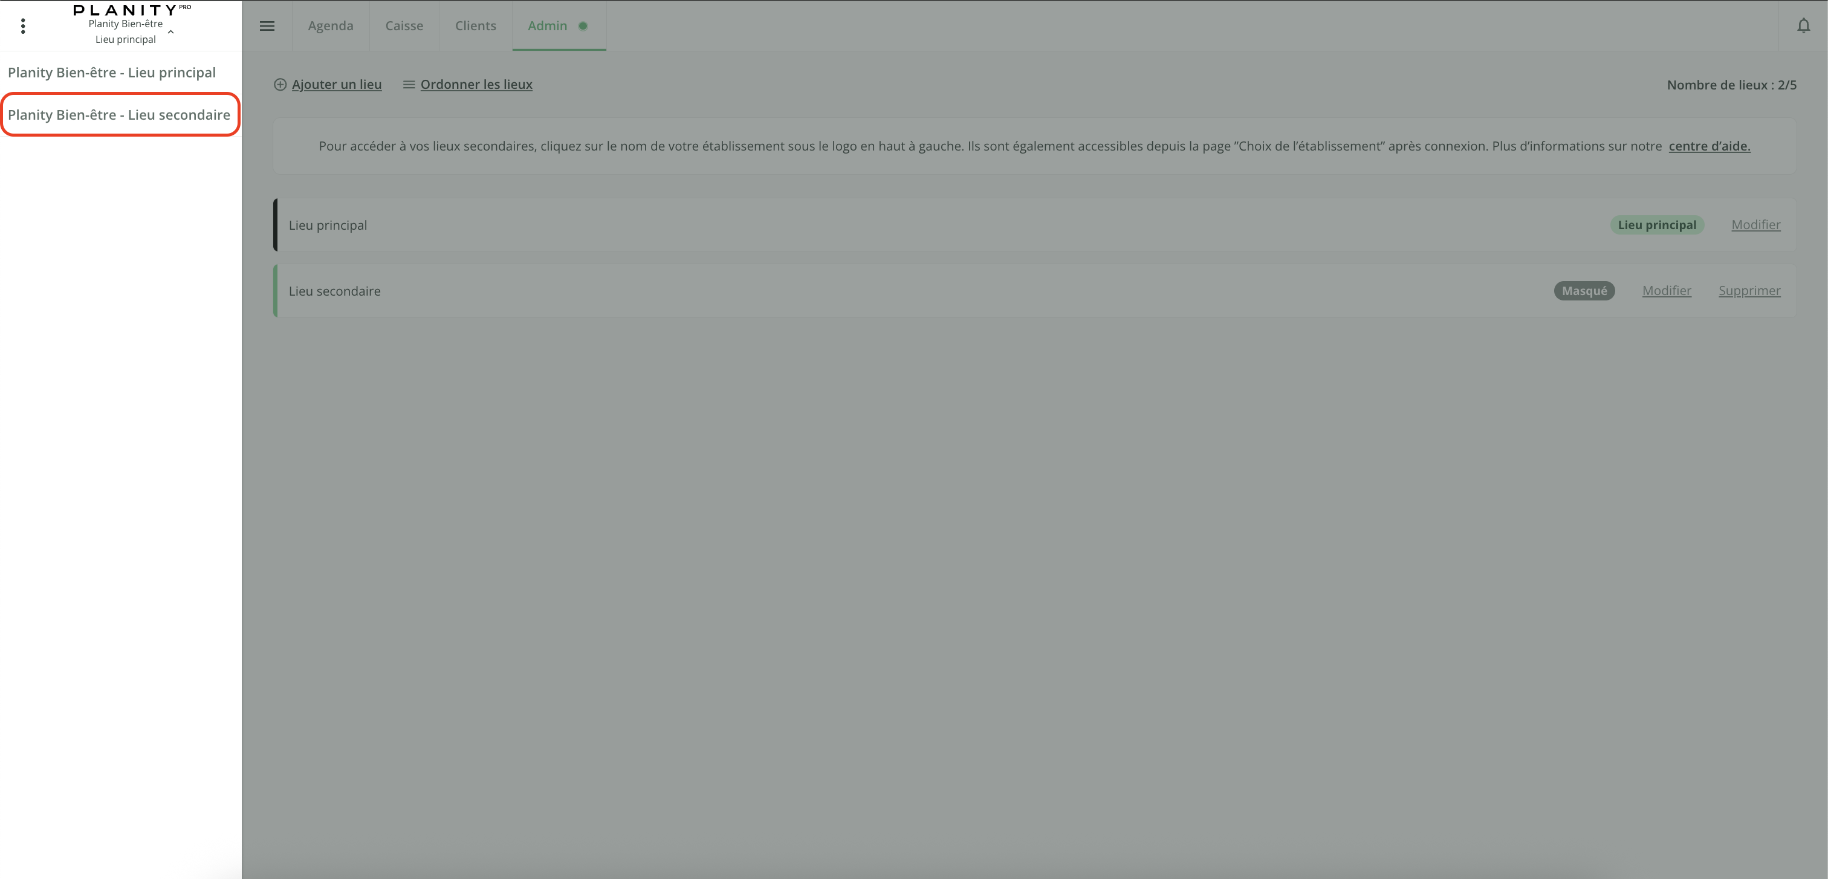Click Modifier for Lieu principal
Viewport: 1828px width, 879px height.
[1755, 225]
